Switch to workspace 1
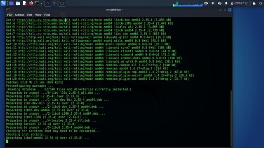The height and width of the screenshot is (148, 264). coord(48,3)
